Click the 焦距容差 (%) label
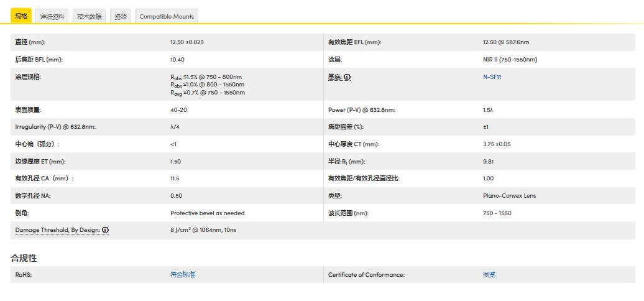644x301 pixels. 346,127
